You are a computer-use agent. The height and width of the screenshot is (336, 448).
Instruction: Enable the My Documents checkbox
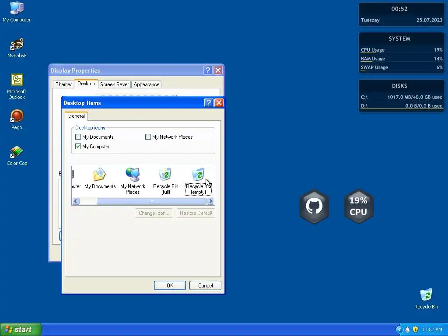click(x=78, y=137)
